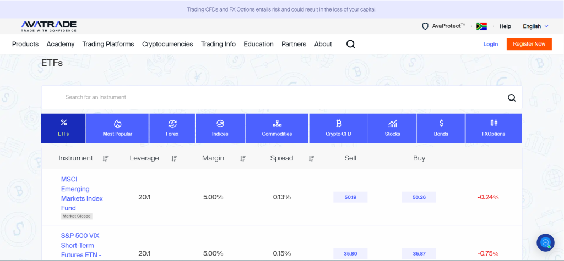Image resolution: width=564 pixels, height=261 pixels.
Task: Click the Buy column header
Action: point(419,158)
